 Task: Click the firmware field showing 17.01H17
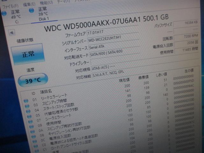[x=113, y=31]
